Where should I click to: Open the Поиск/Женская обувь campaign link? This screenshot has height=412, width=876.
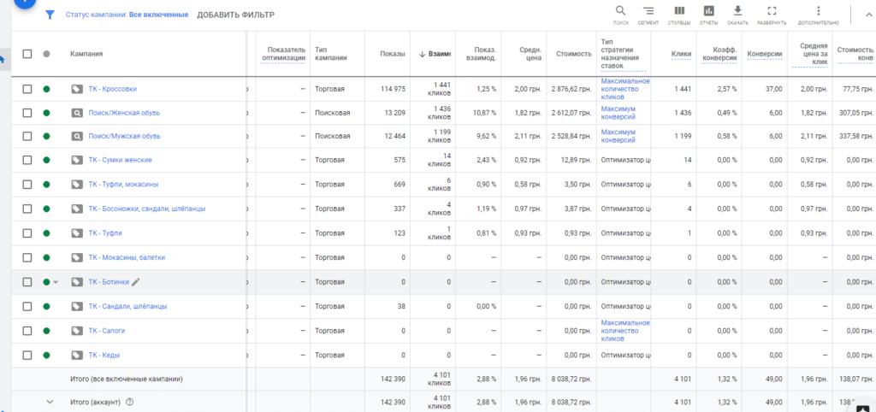[124, 113]
